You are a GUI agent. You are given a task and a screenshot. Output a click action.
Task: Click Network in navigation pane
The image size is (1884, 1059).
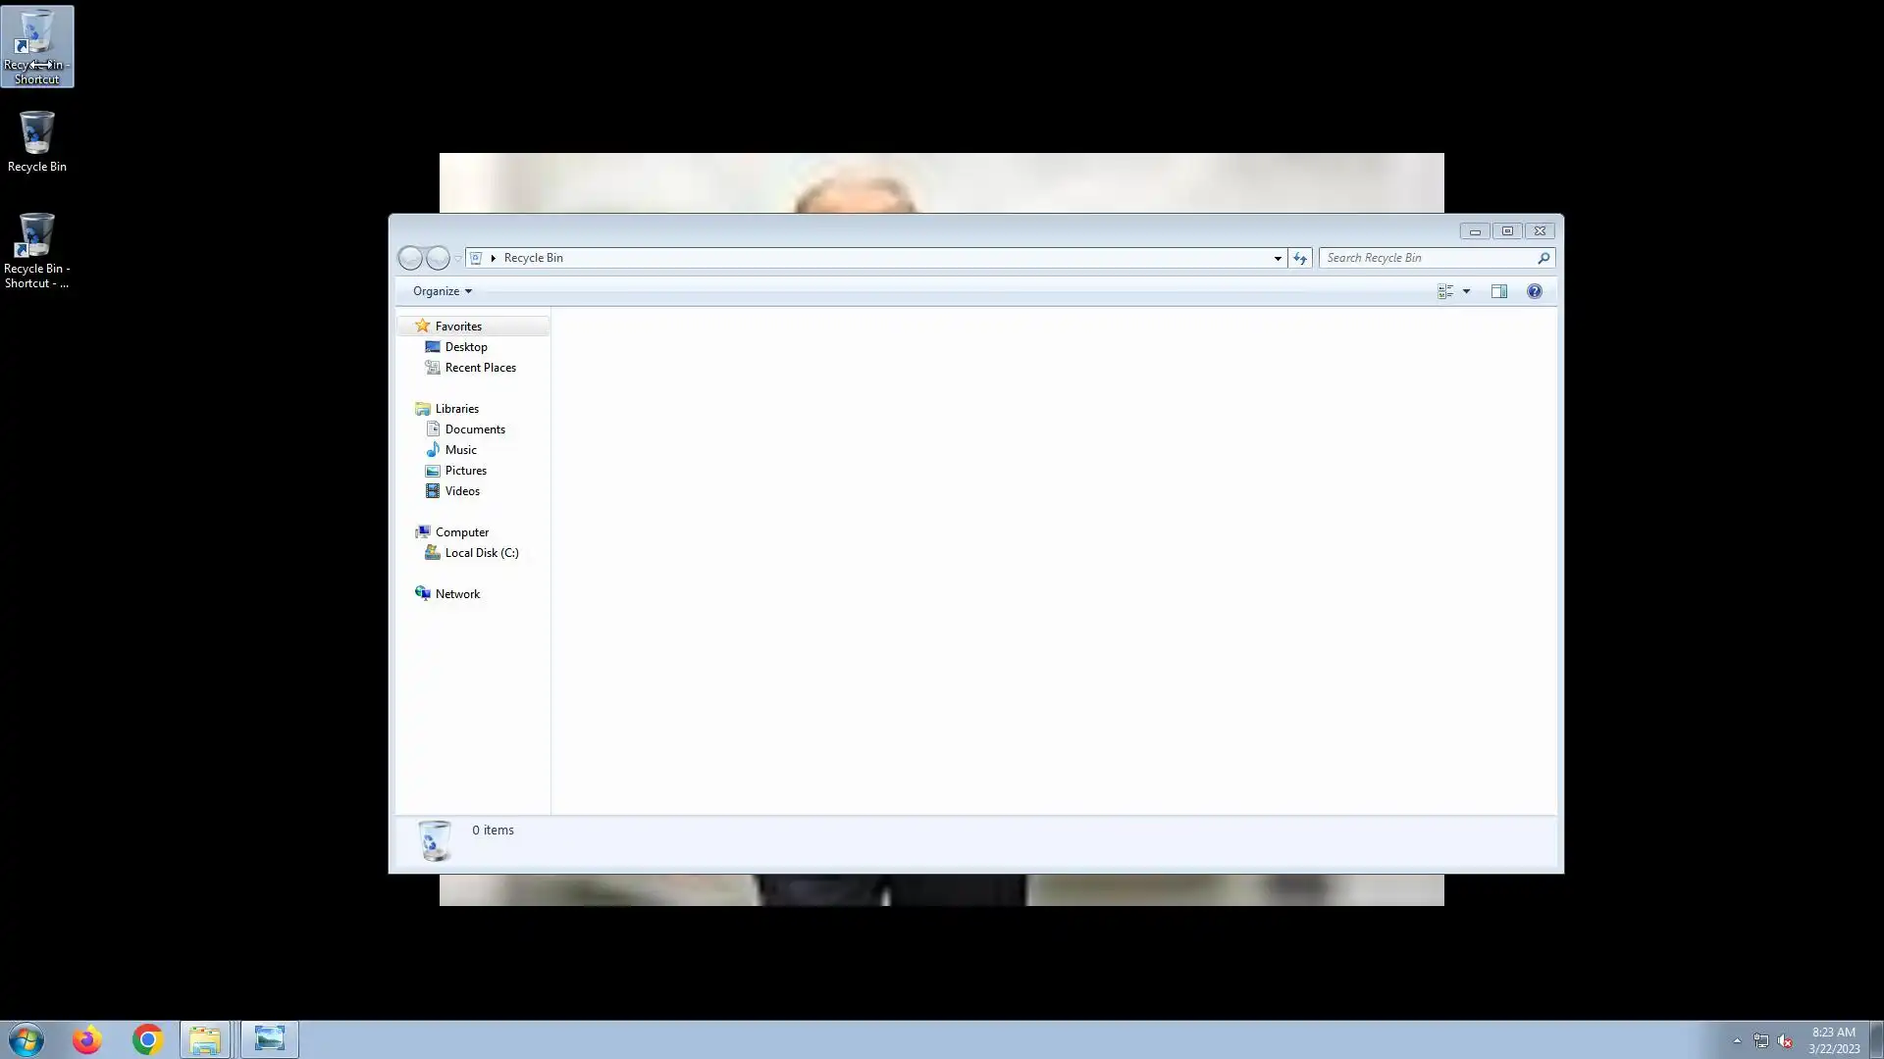click(457, 594)
